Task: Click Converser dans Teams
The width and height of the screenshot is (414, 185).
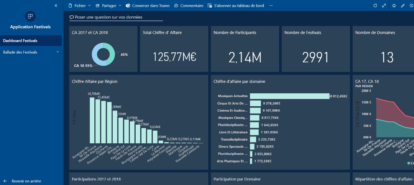Action: (x=148, y=6)
